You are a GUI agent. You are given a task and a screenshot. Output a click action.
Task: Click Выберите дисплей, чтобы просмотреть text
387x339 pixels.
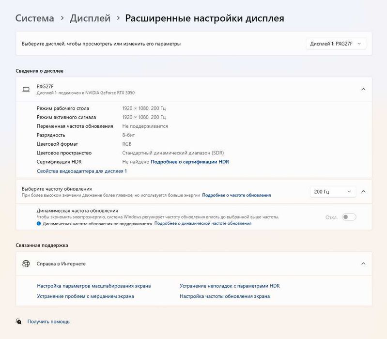tap(101, 44)
